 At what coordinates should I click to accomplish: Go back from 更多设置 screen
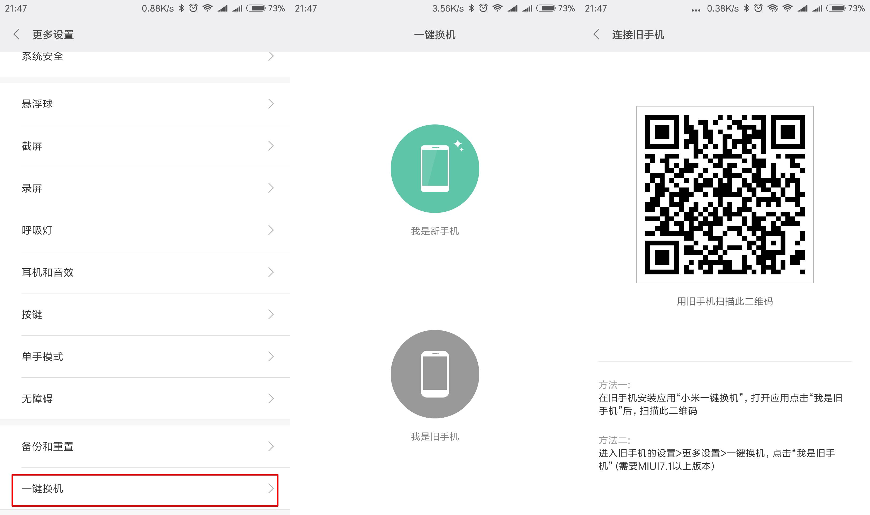tap(16, 34)
